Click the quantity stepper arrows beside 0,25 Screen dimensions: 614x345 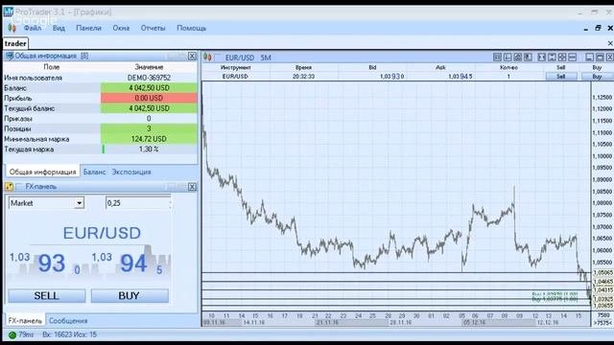(x=170, y=203)
